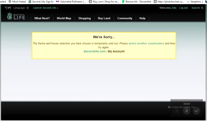Open the What Next? menu
Viewport: 207px width, 121px height.
pos(42,18)
